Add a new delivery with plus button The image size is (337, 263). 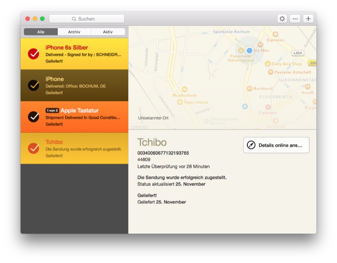[308, 19]
